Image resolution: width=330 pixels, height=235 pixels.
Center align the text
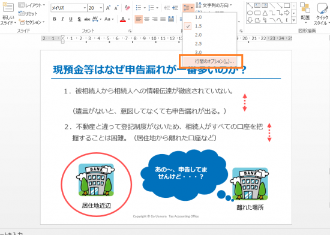146,19
